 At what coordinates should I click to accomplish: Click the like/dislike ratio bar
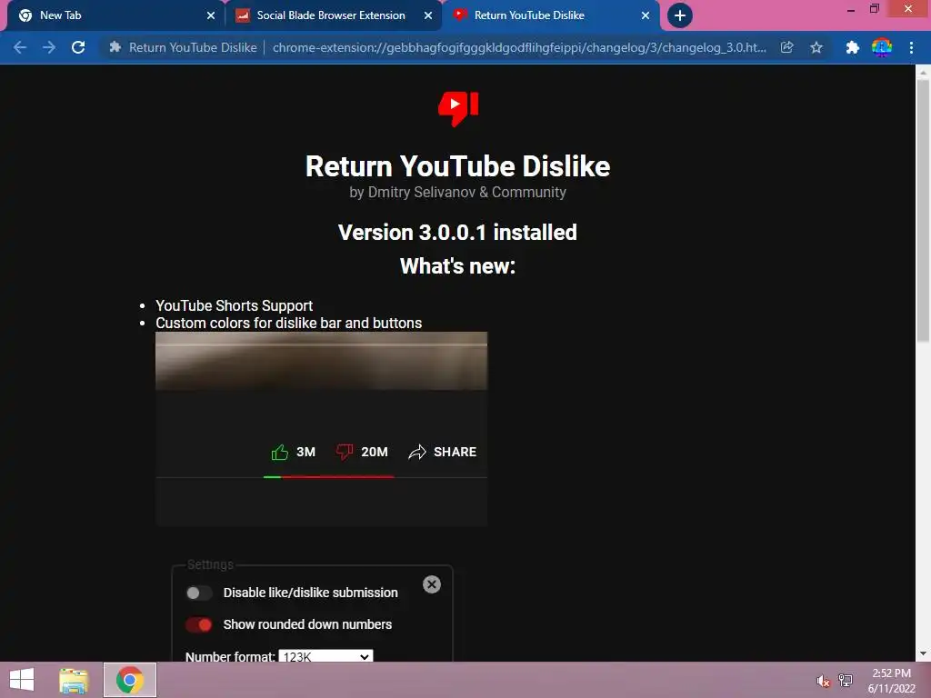click(x=329, y=476)
